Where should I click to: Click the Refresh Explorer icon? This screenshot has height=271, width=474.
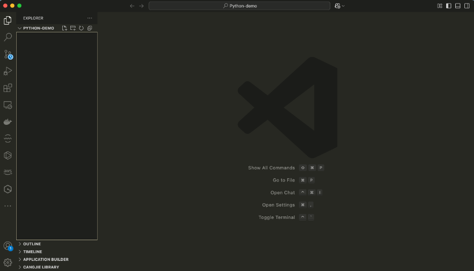pos(81,28)
